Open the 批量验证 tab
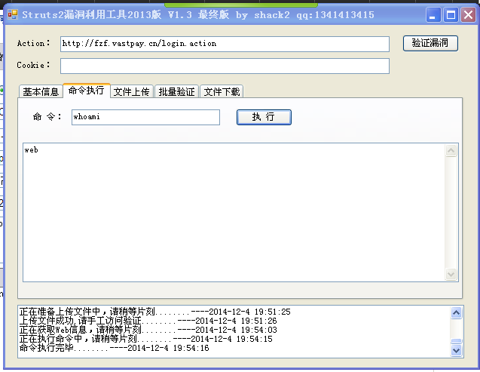The image size is (480, 372). click(176, 91)
